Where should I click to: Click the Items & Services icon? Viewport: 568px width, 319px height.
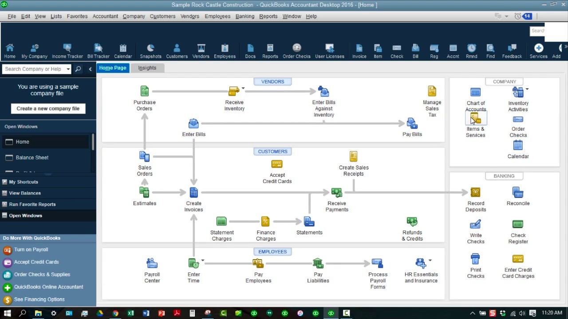475,118
